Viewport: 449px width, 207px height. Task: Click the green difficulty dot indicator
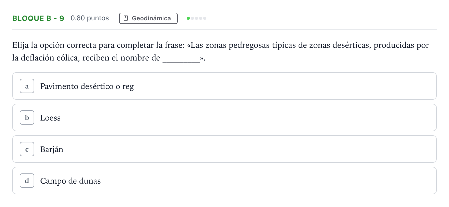click(188, 18)
